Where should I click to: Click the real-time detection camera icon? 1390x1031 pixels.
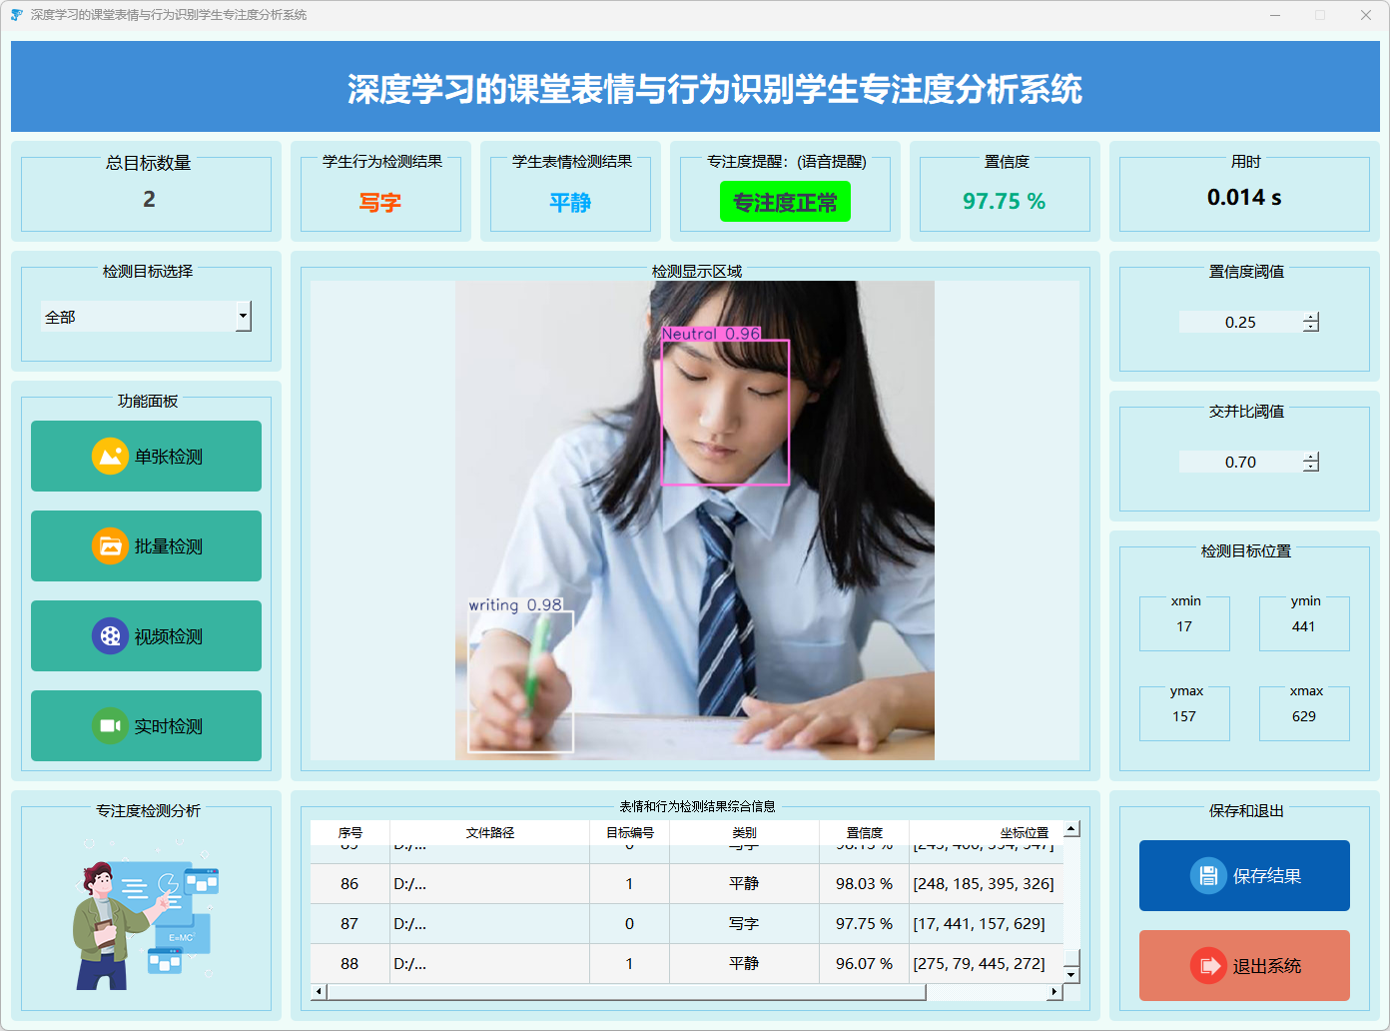pos(110,726)
